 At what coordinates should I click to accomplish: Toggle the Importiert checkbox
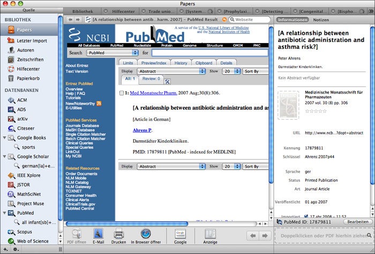[306, 216]
